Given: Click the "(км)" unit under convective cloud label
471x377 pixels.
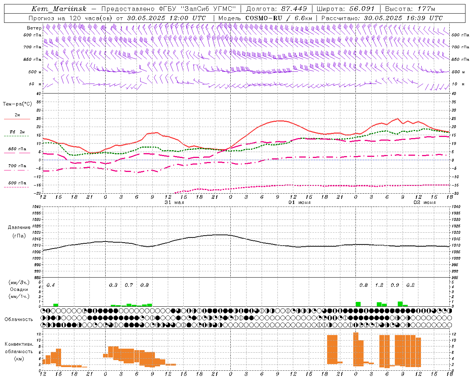Looking at the screenshot, I should [x=19, y=359].
